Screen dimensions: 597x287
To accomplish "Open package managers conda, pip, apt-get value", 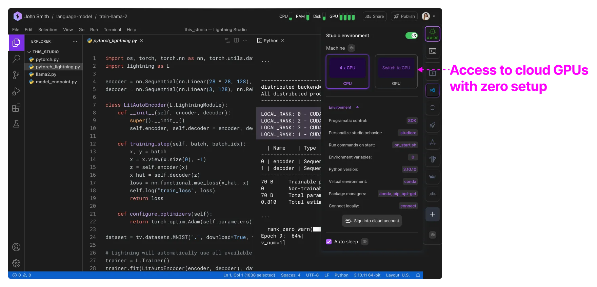I will (398, 194).
